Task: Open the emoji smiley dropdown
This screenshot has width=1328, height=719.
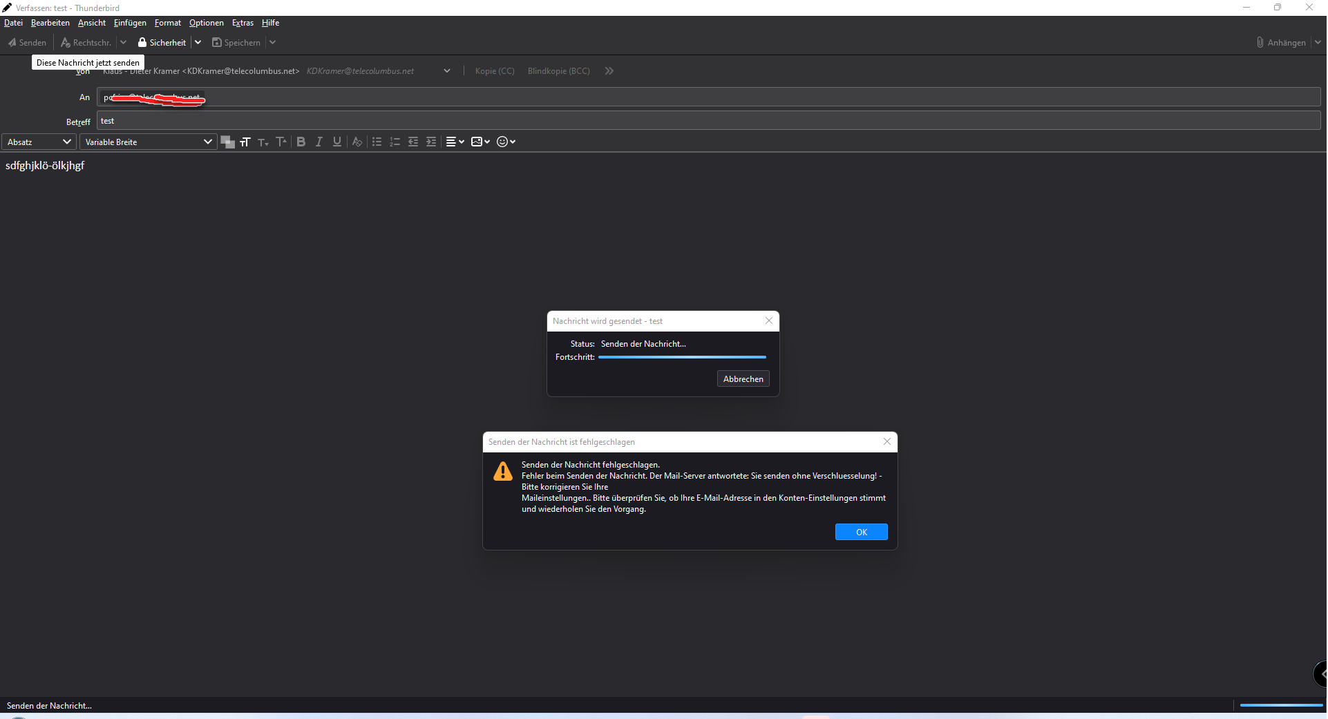Action: (506, 142)
